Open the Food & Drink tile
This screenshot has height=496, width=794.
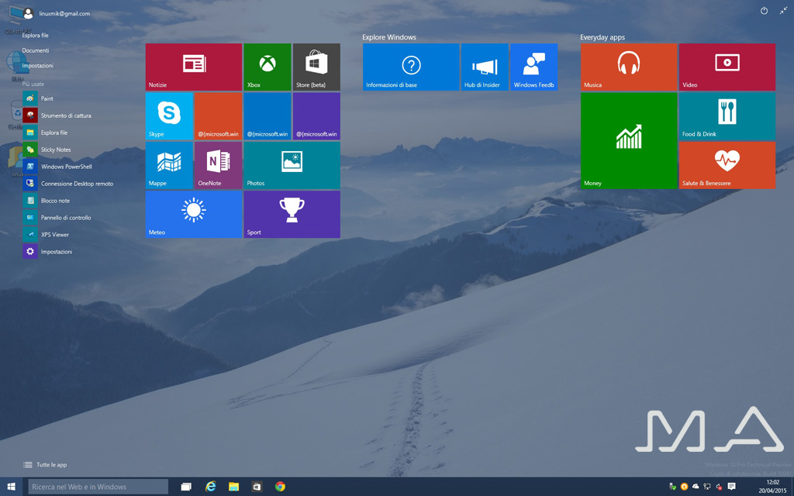point(727,116)
